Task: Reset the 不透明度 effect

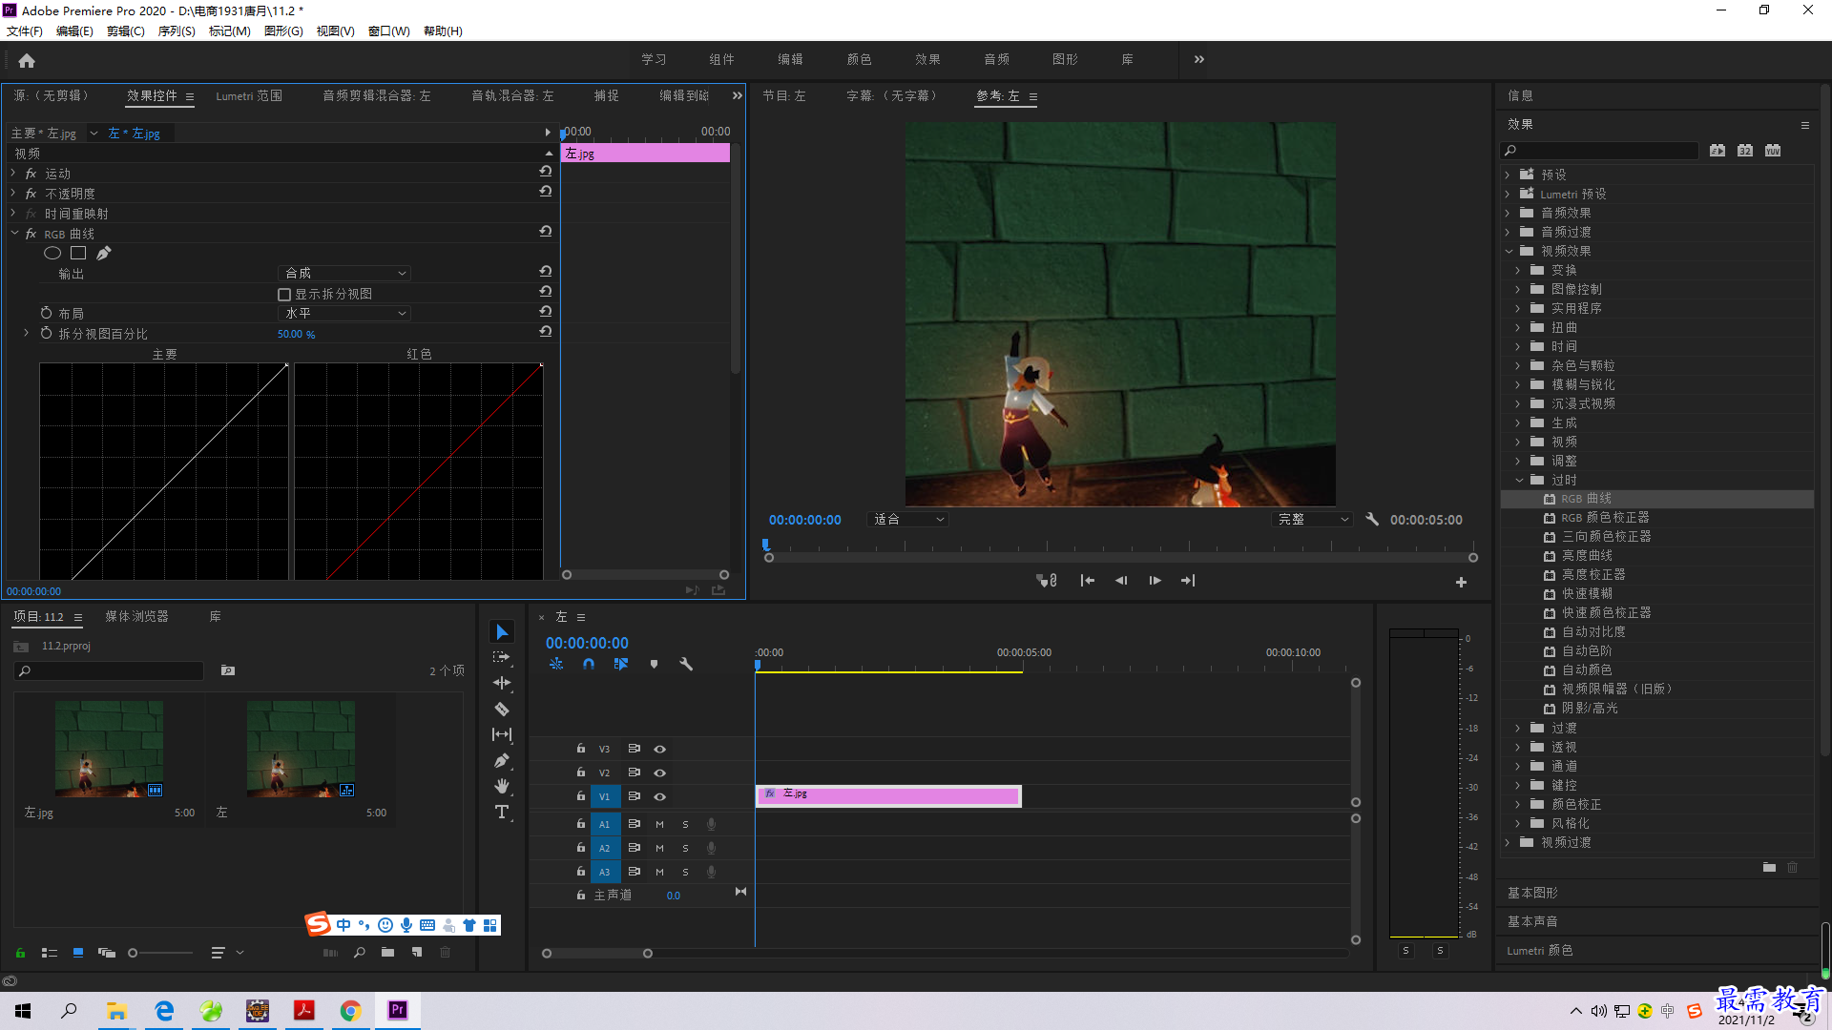Action: (546, 192)
